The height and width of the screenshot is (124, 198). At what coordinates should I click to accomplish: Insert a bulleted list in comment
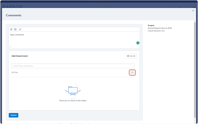tap(16, 29)
